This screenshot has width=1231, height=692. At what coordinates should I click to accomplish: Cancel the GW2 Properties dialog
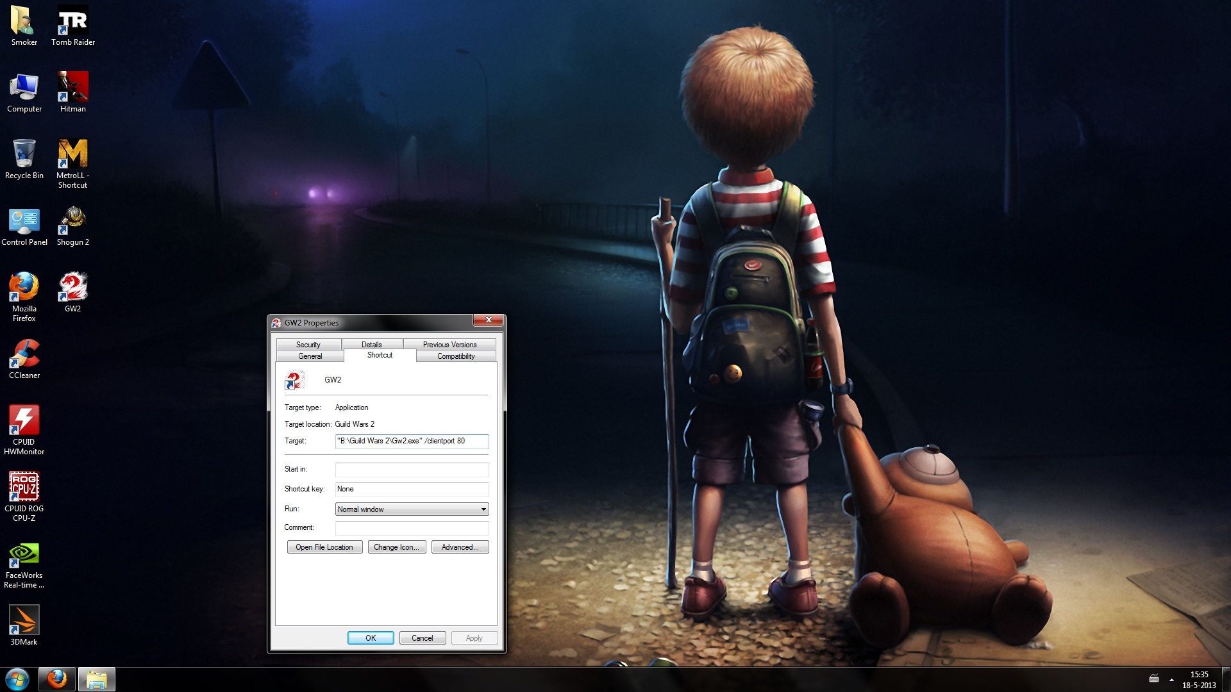423,638
